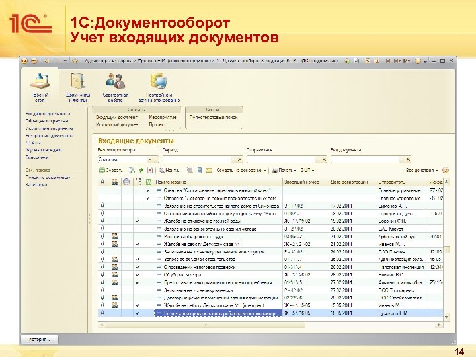The width and height of the screenshot is (476, 357).
Task: Select row О проведении налоговой проверки
Action: [270, 267]
